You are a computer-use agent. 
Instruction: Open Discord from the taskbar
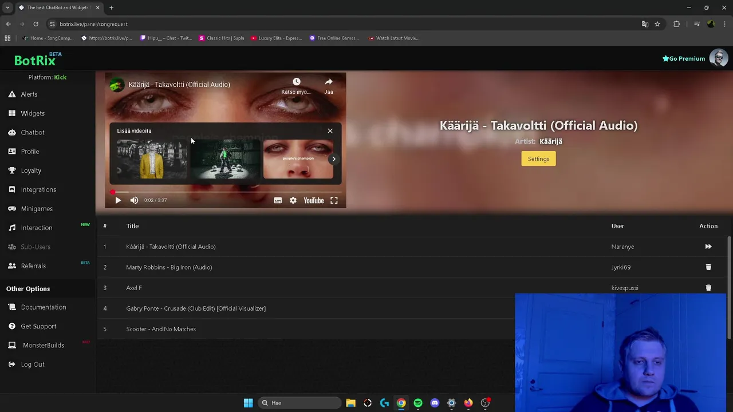[x=435, y=403]
